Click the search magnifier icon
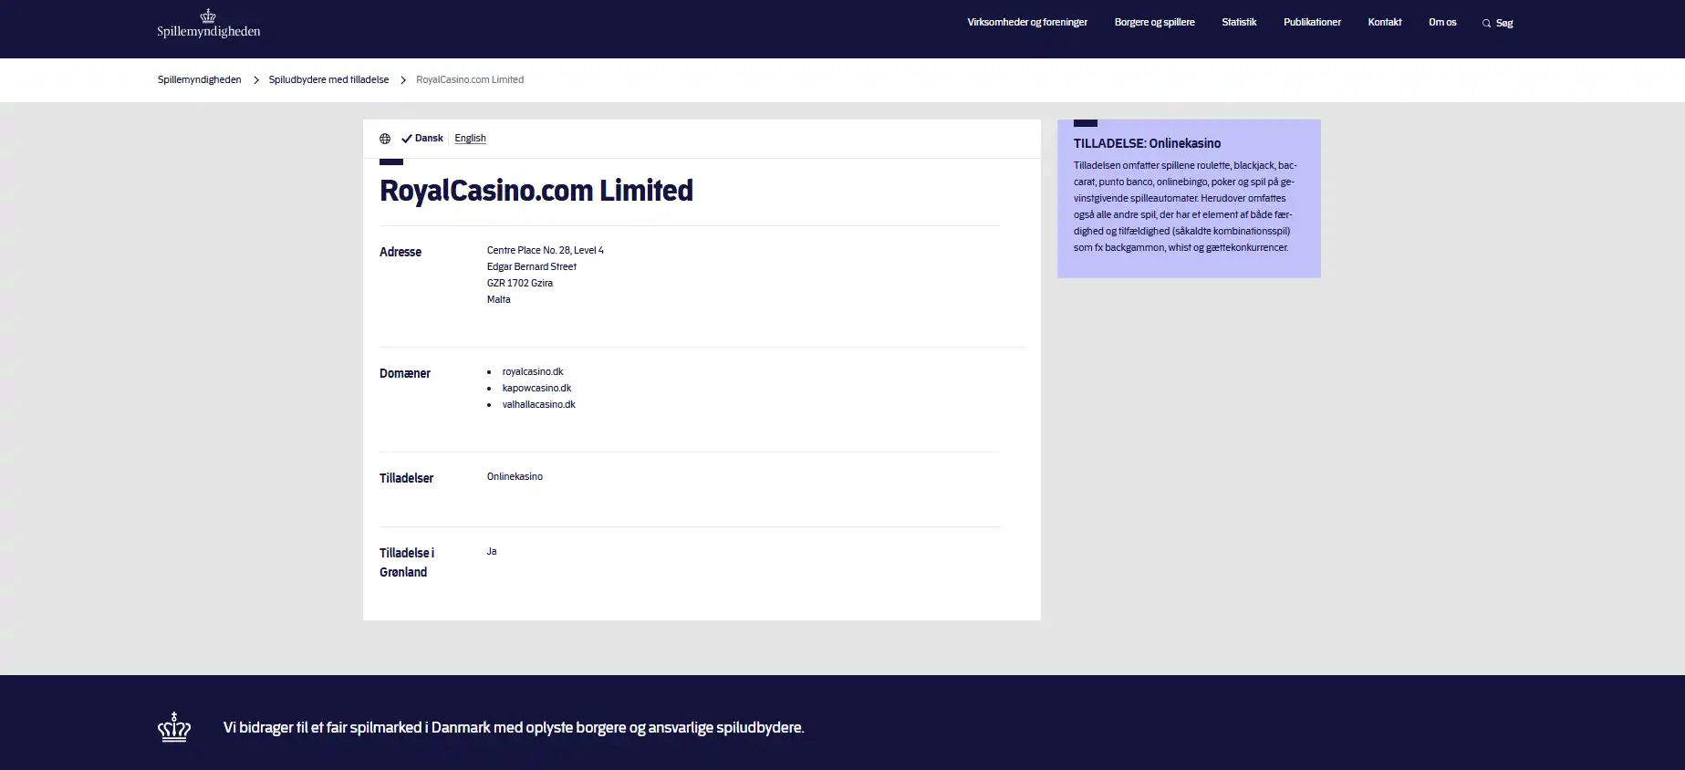The image size is (1685, 770). pos(1486,23)
